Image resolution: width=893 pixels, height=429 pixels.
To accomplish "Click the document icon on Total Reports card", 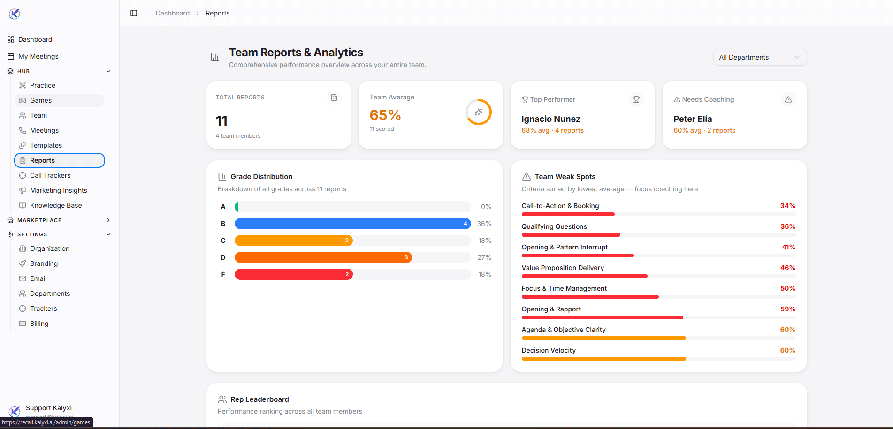I will pos(334,98).
